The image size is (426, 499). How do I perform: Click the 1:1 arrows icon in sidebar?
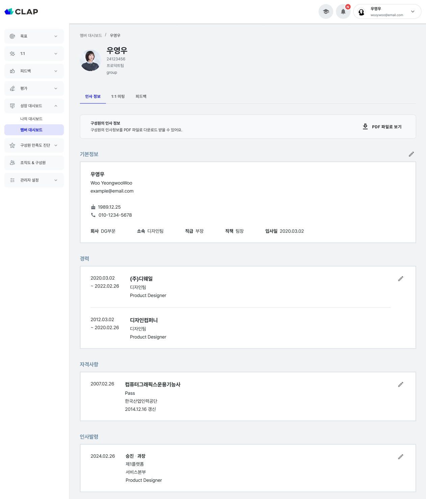[12, 53]
